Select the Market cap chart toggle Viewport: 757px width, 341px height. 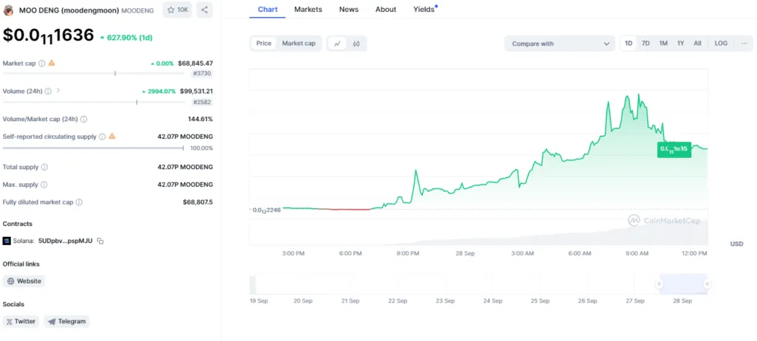(x=299, y=44)
